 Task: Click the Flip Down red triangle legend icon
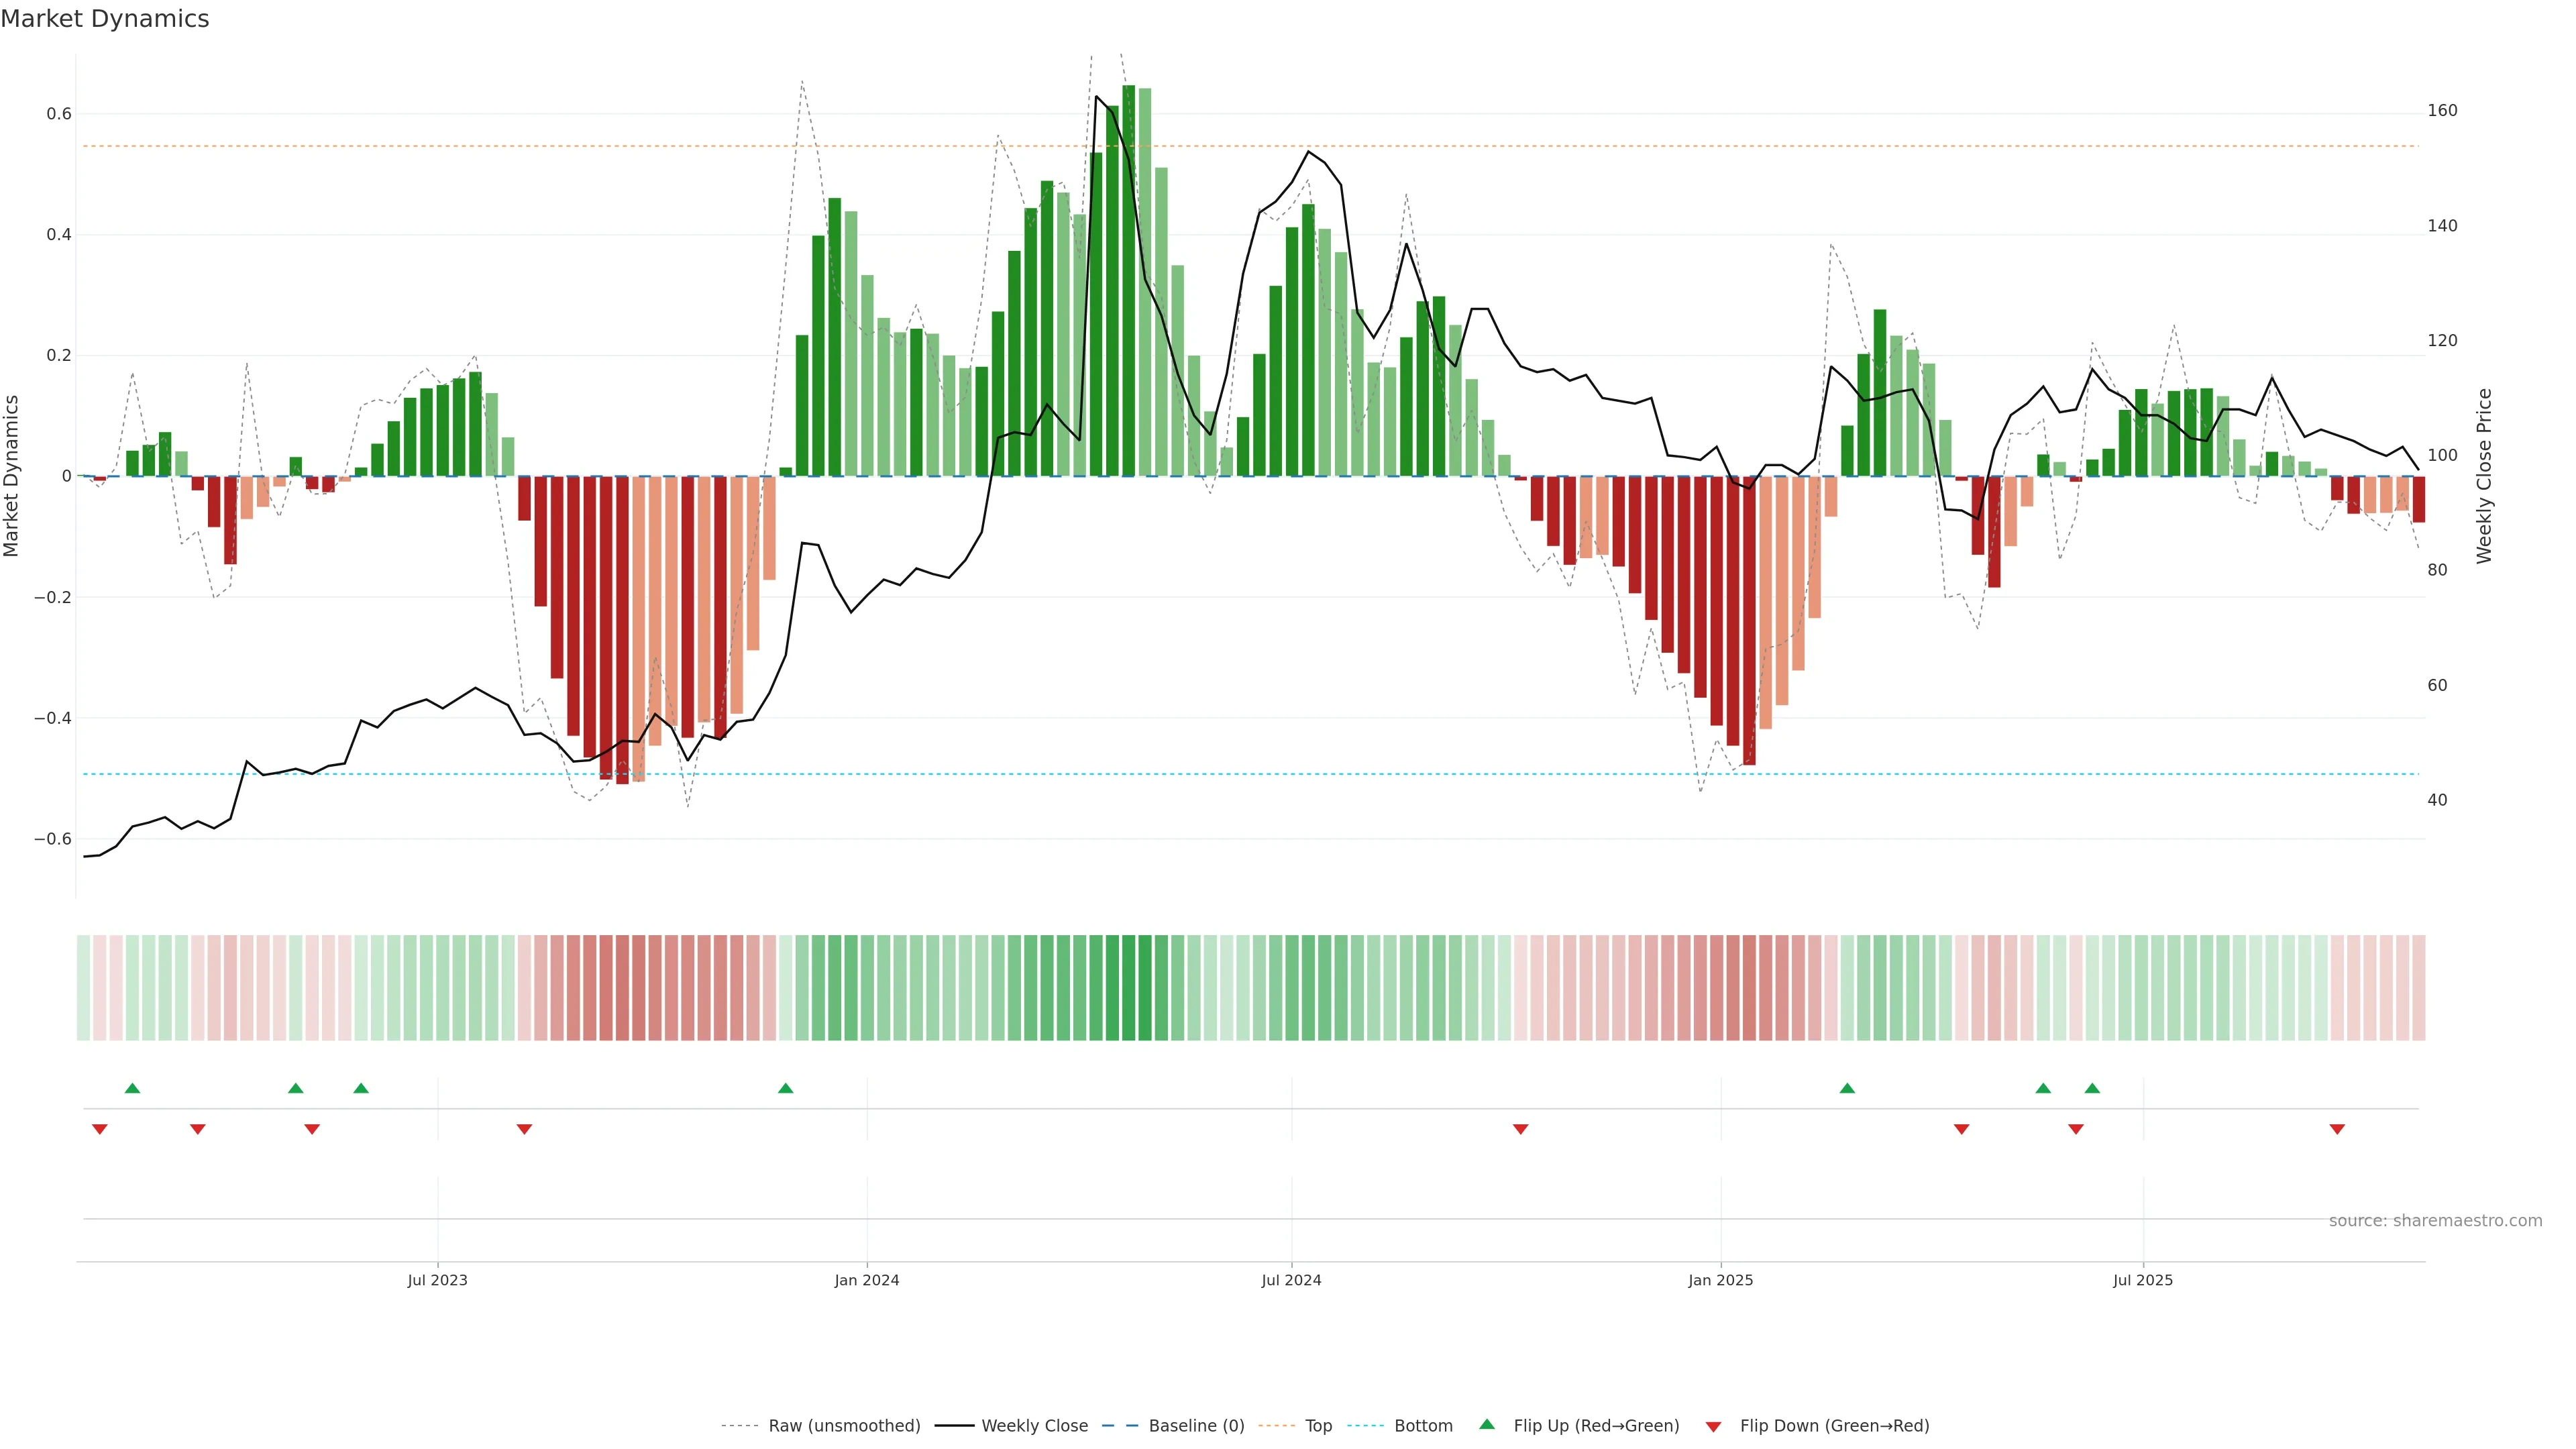[x=1713, y=1426]
